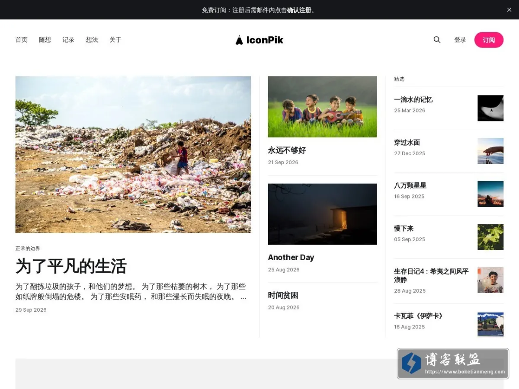Open the 永远不够好 article
Image resolution: width=519 pixels, height=389 pixels.
[287, 150]
